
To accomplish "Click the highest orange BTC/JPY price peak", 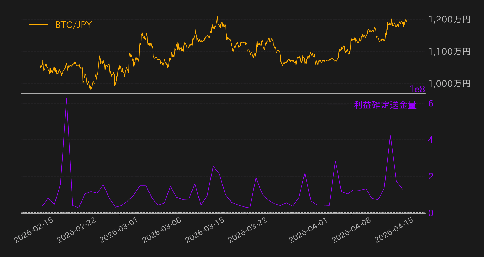I will point(217,17).
